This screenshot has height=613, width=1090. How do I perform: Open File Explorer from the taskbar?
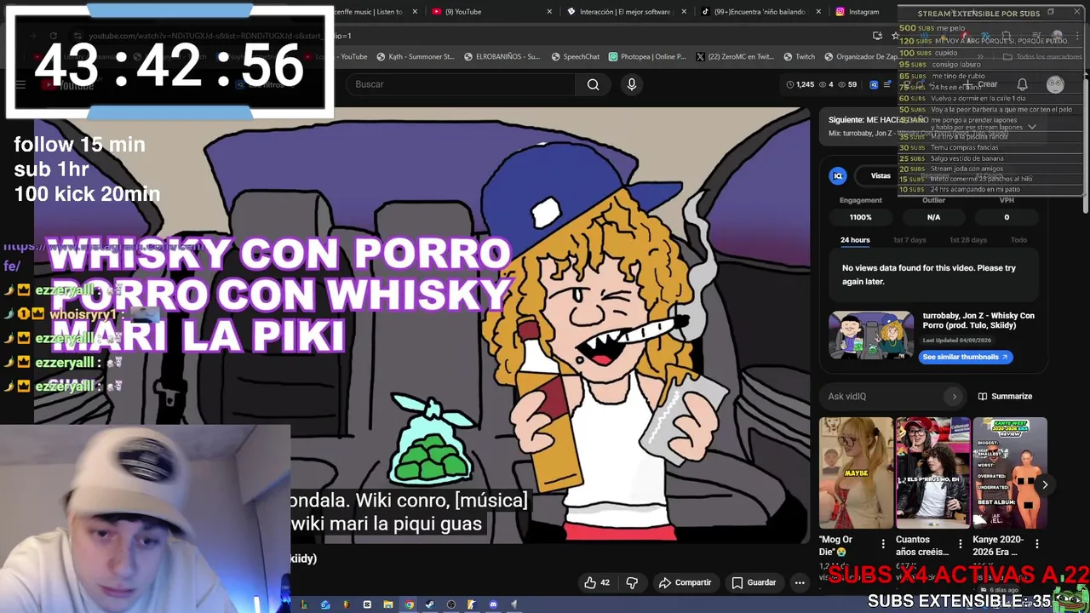pos(387,604)
